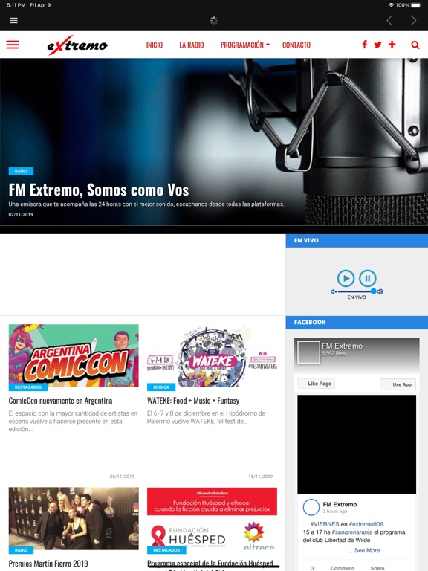Viewport: 428px width, 571px height.
Task: Open the browser app hamburger menu
Action: pos(13,20)
